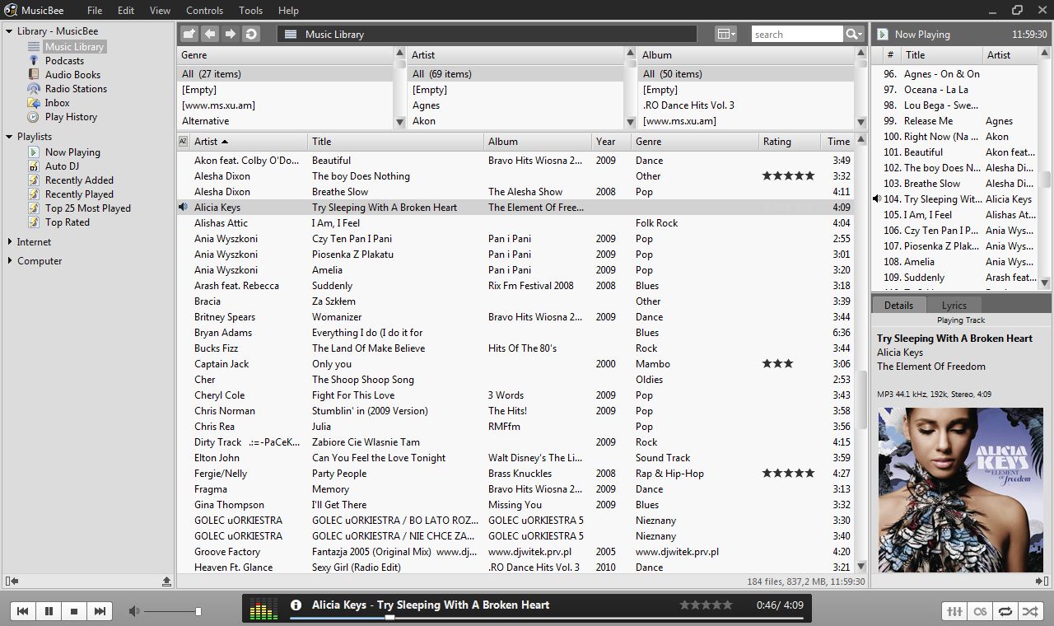Go back using the toolbar back arrow
Screen dimensions: 1054x626
[210, 33]
